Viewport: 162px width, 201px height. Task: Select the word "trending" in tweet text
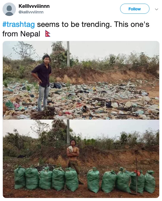pyautogui.click(x=96, y=24)
